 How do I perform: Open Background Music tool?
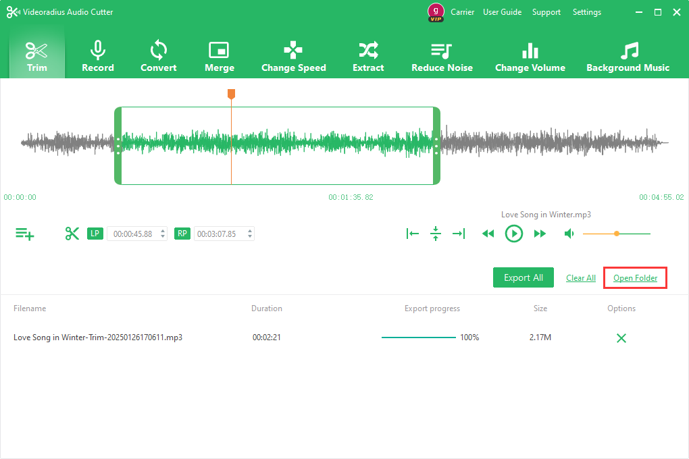pyautogui.click(x=628, y=56)
